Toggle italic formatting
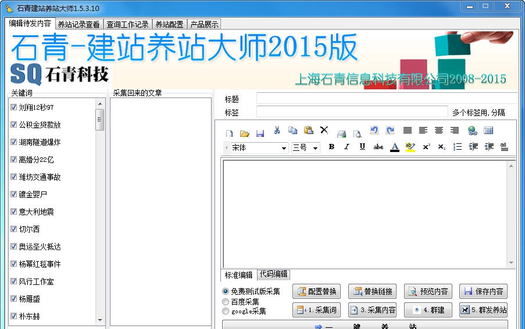525x329 pixels. pos(347,146)
